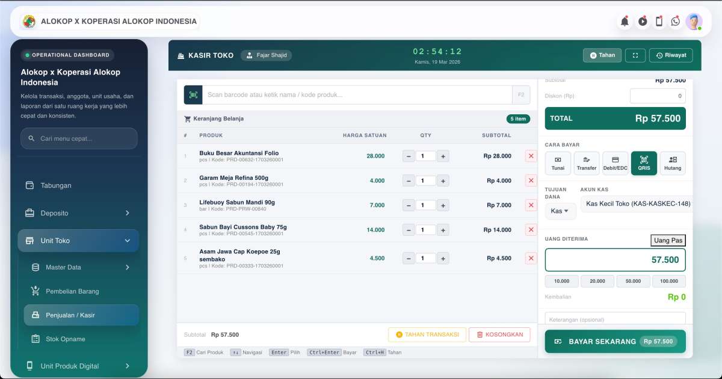The image size is (722, 379).
Task: Go to Stok Opname page
Action: [x=66, y=339]
